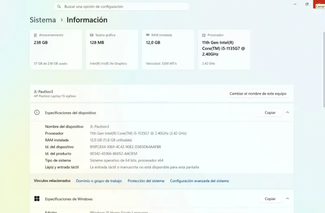This screenshot has width=325, height=213.
Task: Click the Lápiz y entrada táctil label
Action: 62,167
